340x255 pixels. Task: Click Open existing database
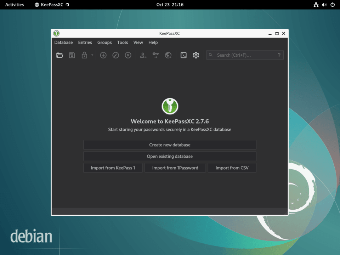tap(170, 156)
